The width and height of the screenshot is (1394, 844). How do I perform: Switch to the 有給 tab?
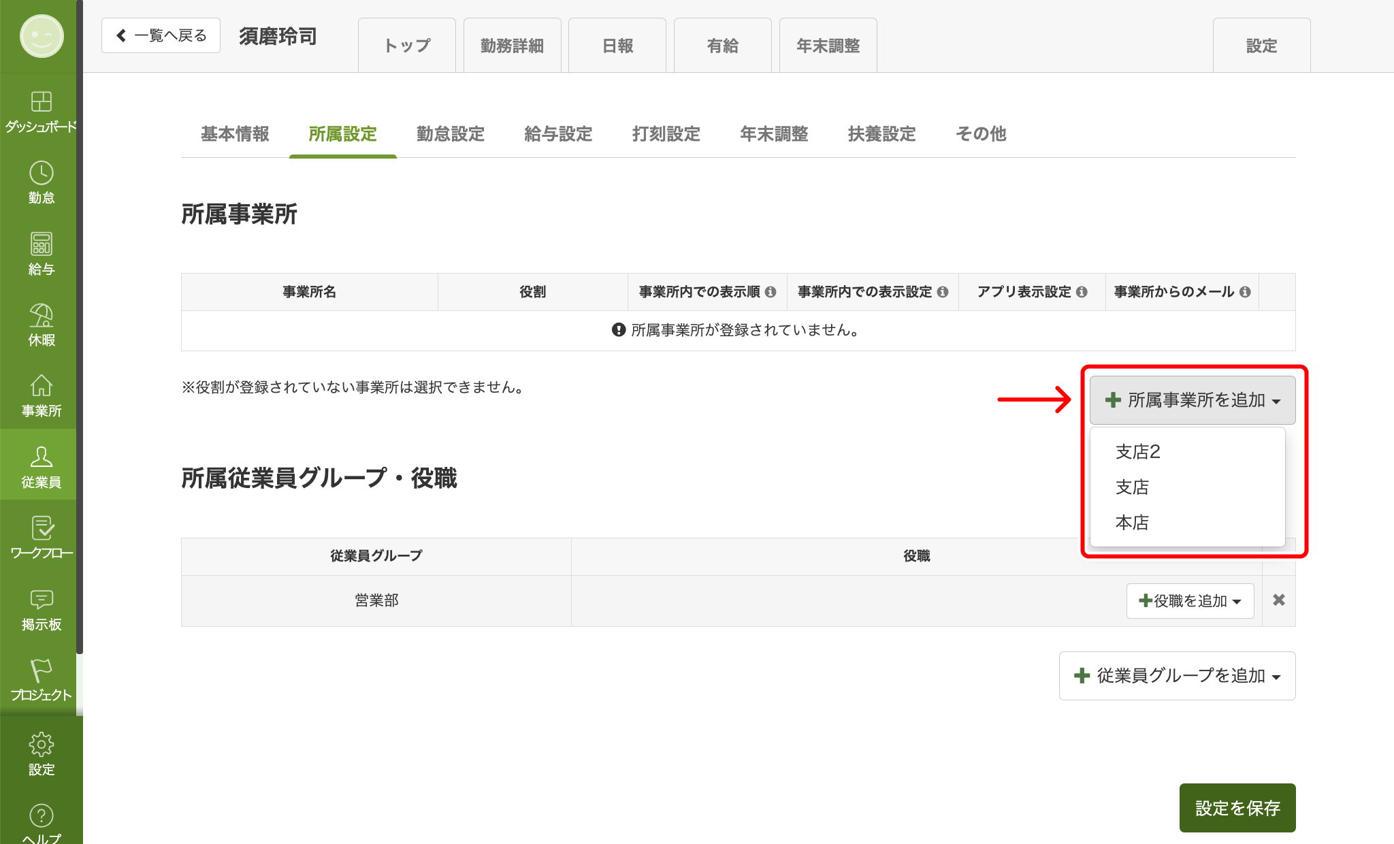point(723,46)
